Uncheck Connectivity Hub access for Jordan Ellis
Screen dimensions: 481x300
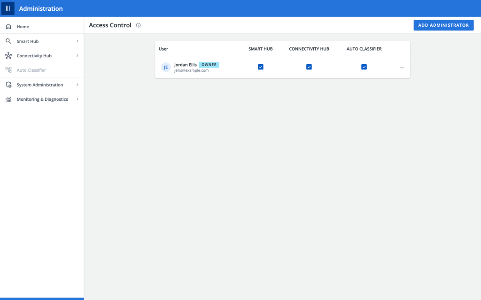tap(309, 67)
